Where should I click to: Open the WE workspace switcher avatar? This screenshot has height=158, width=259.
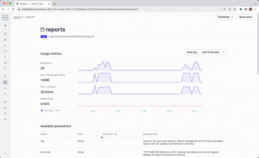[x=5, y=18]
